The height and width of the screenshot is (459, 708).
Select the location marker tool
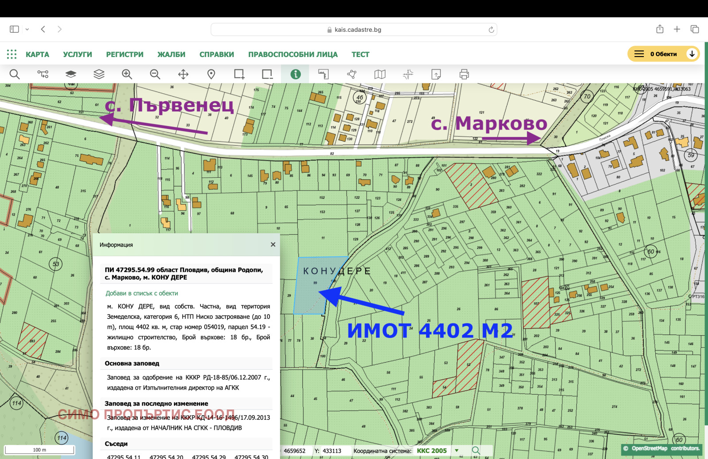(x=211, y=74)
